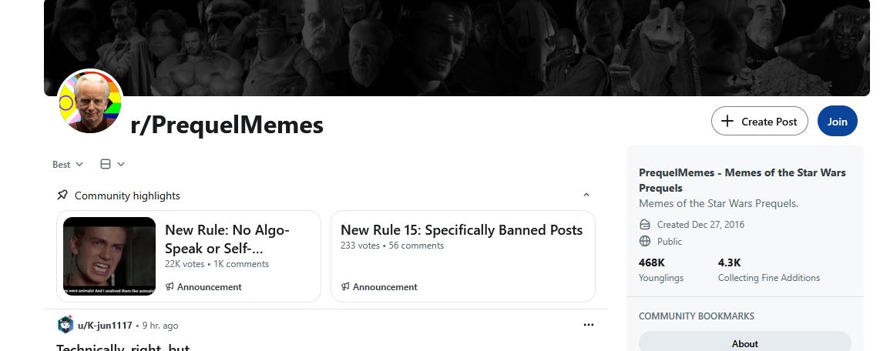Click the Create Post button
880x351 pixels.
[759, 121]
